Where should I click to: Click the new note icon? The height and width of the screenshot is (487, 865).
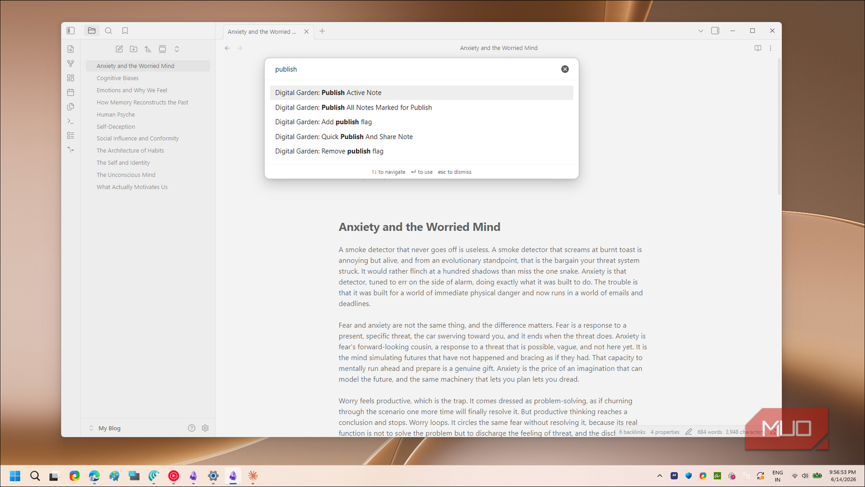[119, 49]
